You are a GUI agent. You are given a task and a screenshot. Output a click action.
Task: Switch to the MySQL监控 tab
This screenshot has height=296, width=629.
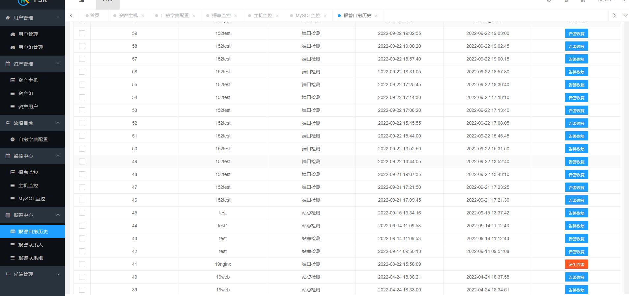point(308,15)
